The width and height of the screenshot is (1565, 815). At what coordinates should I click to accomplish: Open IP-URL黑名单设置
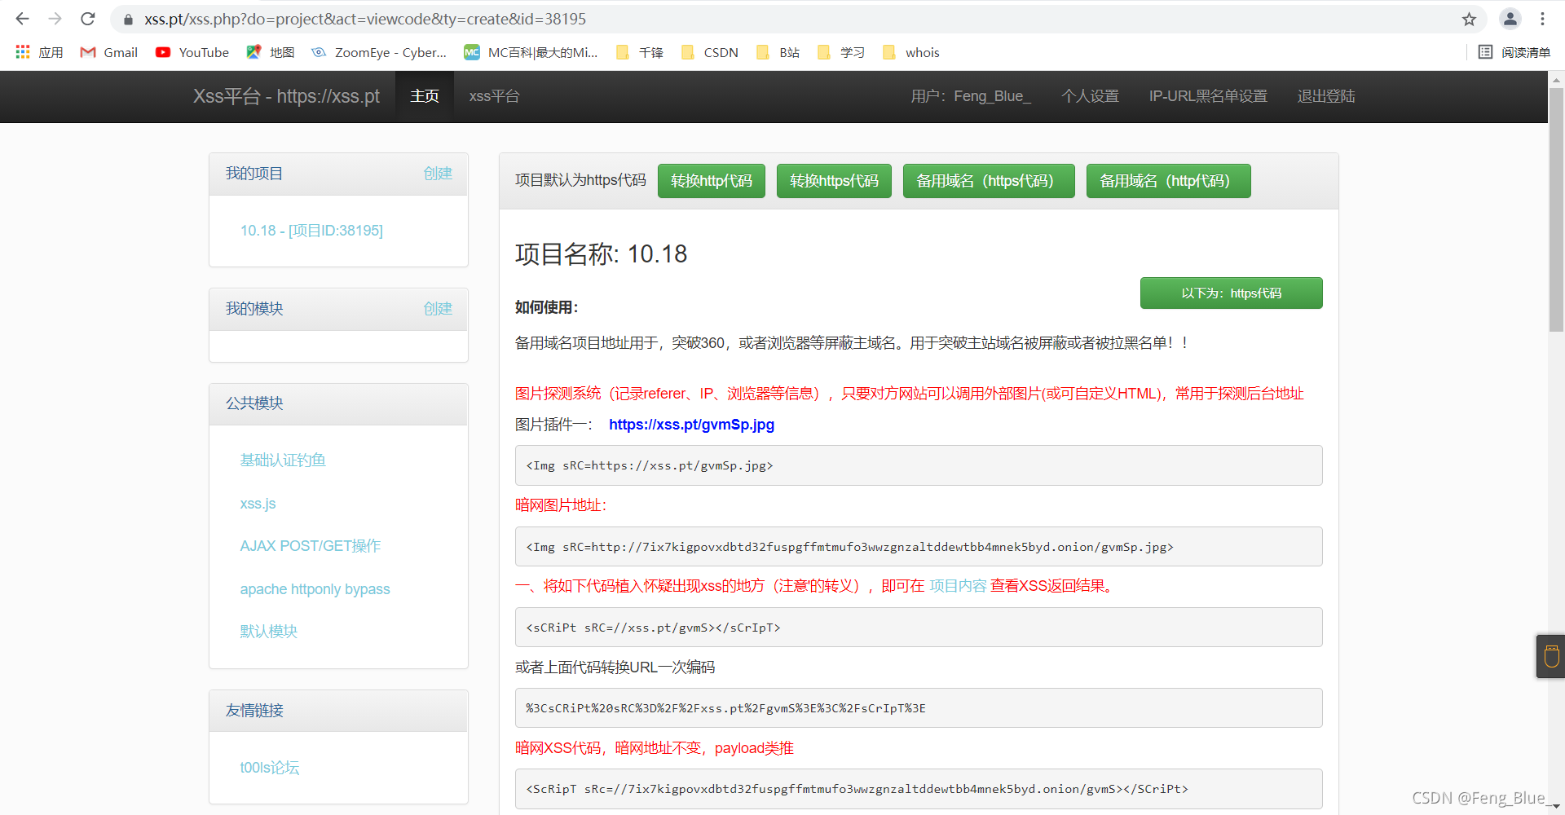pos(1208,96)
